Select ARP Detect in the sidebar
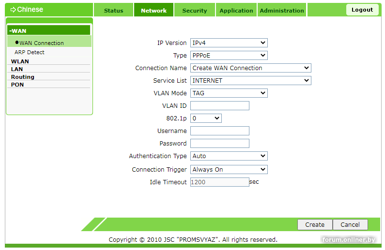Viewport: 385px width, 250px height. (30, 52)
